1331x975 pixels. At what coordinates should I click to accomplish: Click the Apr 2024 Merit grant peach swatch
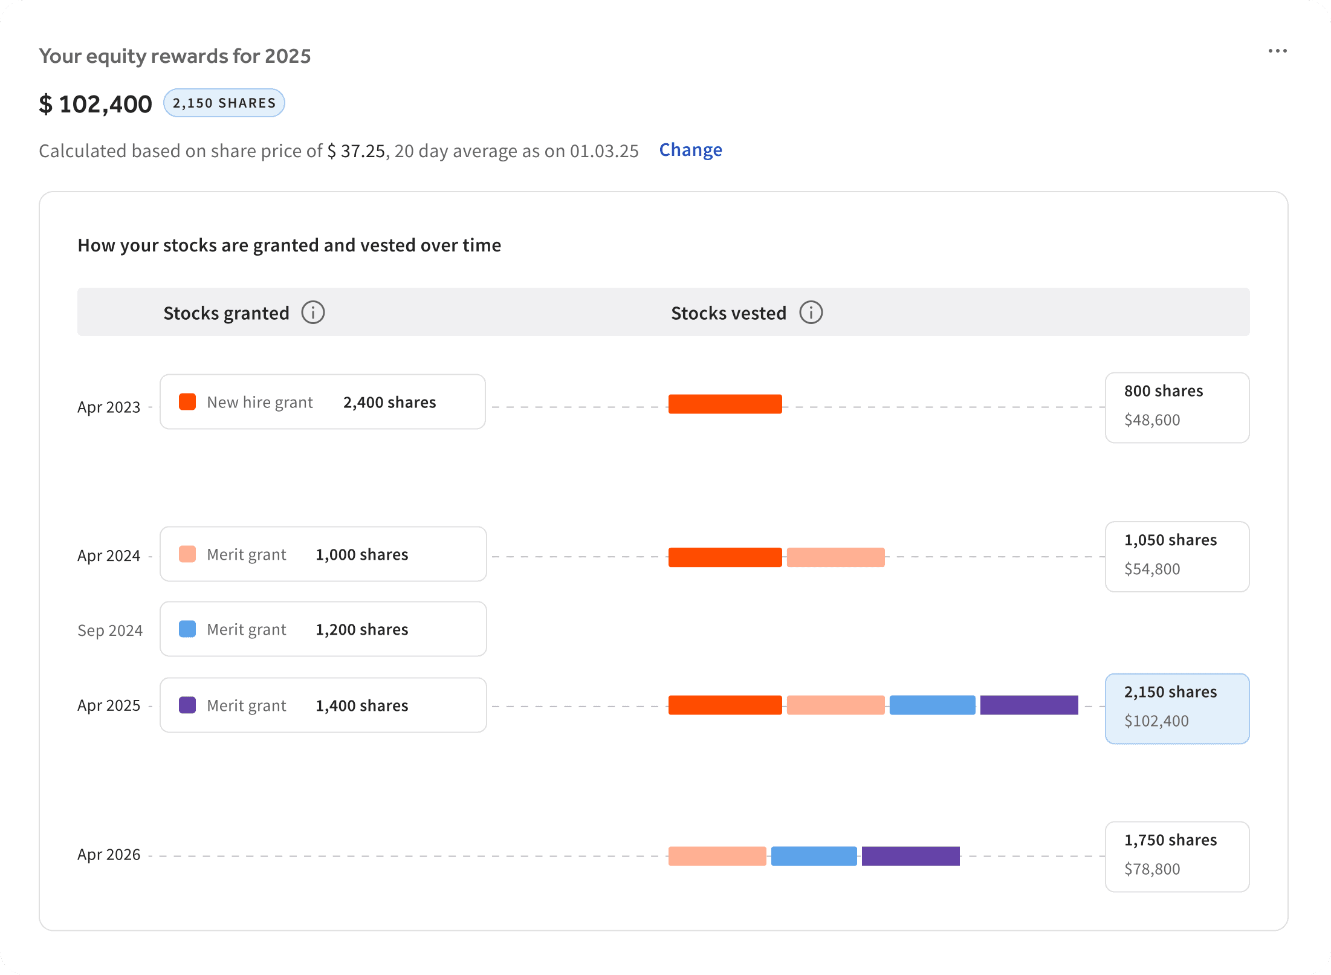point(187,554)
